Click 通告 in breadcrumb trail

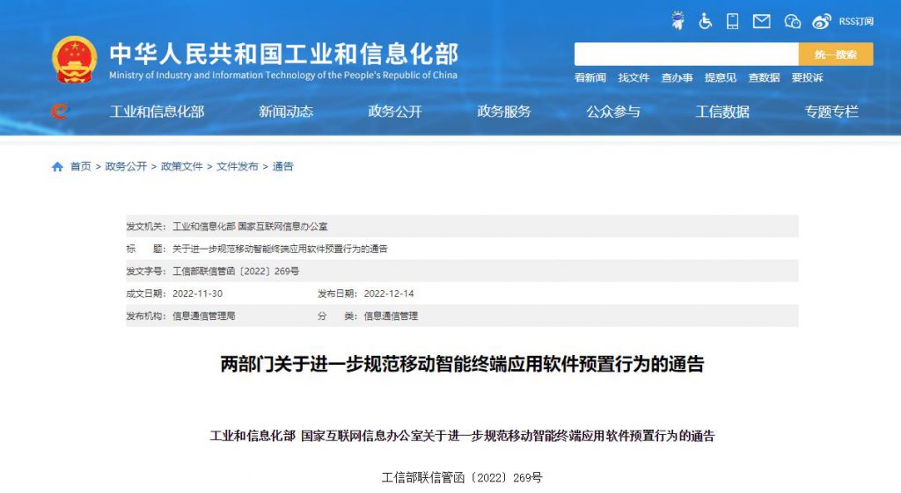(282, 166)
